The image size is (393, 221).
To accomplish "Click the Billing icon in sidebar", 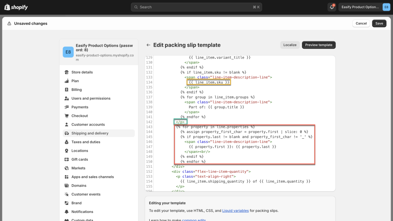I will click(x=67, y=90).
